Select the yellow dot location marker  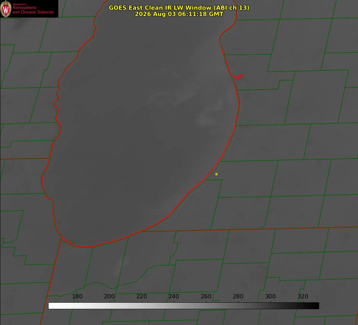(216, 174)
